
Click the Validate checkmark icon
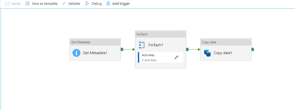[x=64, y=4]
